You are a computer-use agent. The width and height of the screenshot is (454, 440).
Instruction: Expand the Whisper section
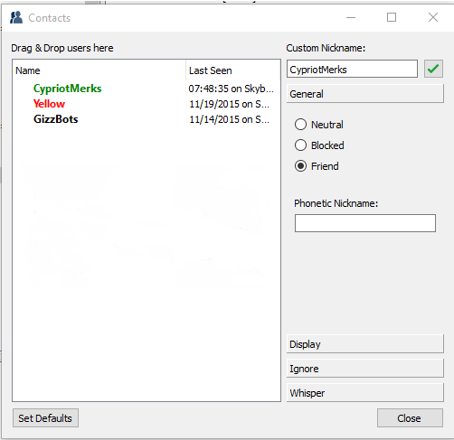[x=365, y=393]
